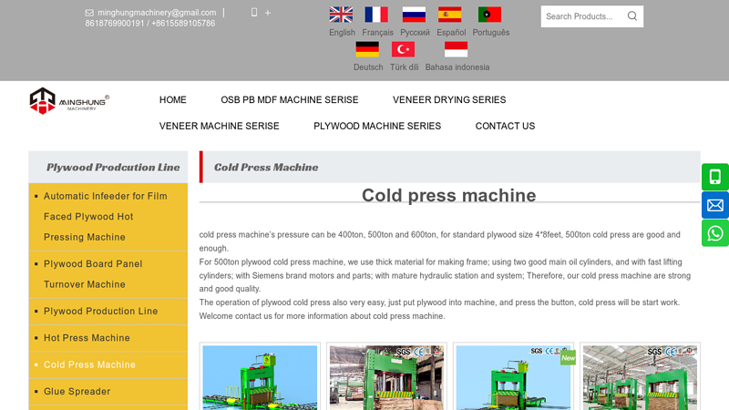Select the Russian flag icon
The width and height of the screenshot is (729, 410).
tap(414, 15)
